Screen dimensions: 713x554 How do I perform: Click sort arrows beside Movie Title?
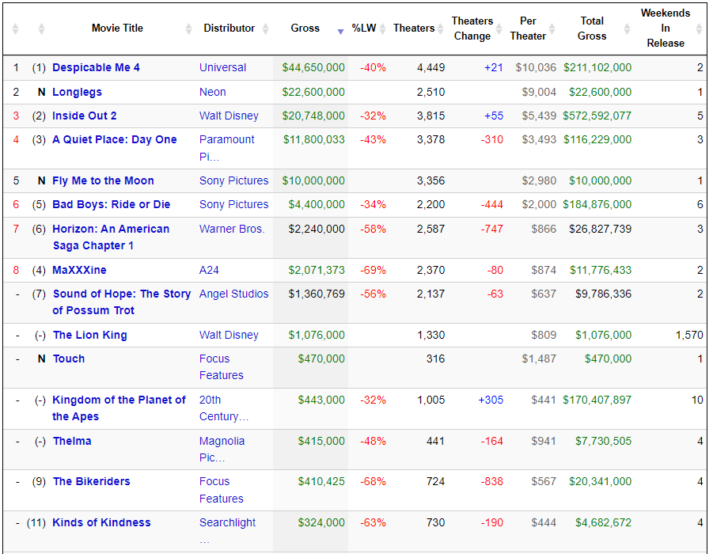click(188, 28)
